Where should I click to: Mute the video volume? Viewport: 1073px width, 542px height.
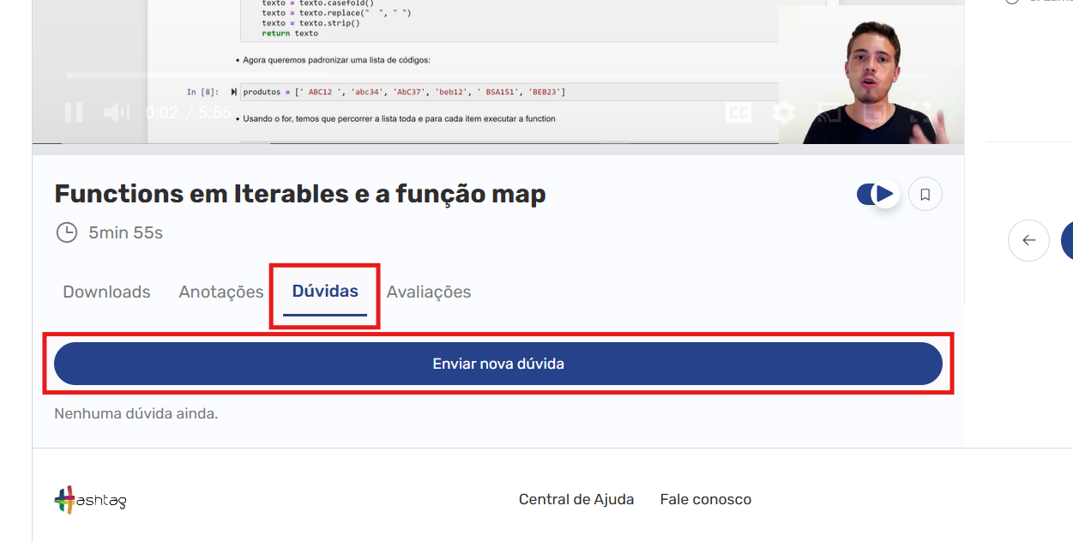pyautogui.click(x=116, y=112)
